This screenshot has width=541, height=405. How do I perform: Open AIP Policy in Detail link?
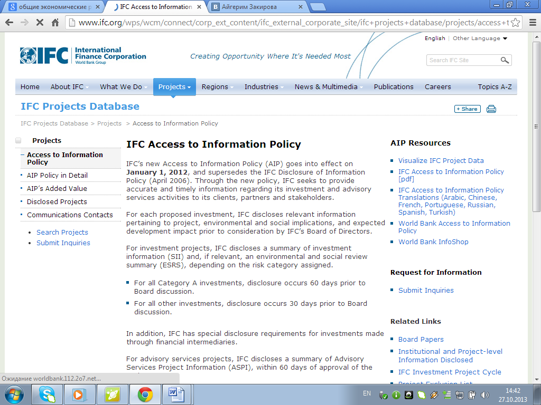pos(57,175)
